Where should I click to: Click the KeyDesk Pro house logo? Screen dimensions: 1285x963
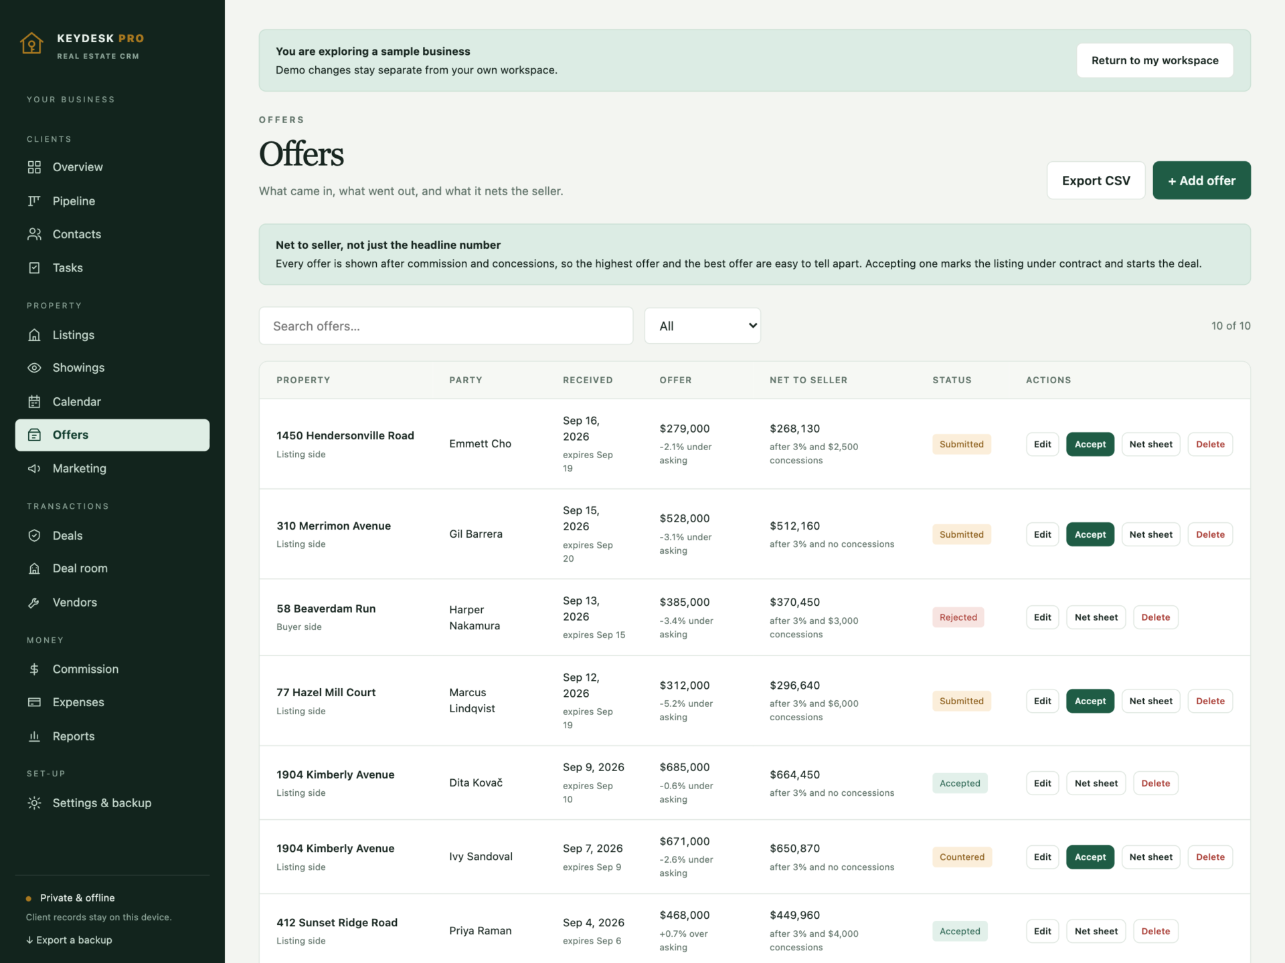pos(31,43)
